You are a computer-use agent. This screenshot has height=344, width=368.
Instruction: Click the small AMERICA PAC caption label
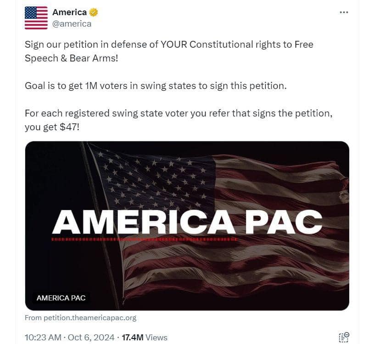click(x=61, y=298)
